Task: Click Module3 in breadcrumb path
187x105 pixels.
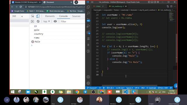Action: click(134, 10)
